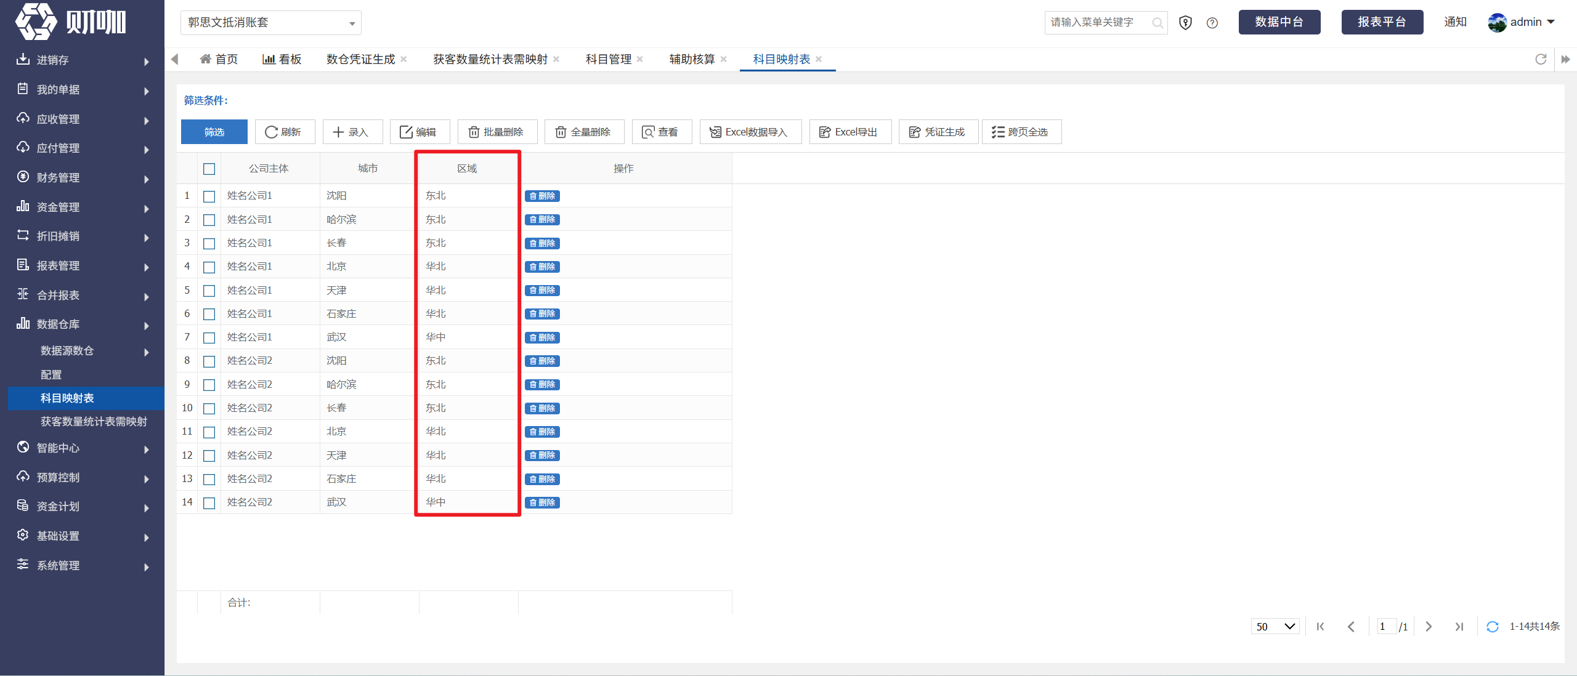Close the 科目管理 tab

(x=640, y=59)
